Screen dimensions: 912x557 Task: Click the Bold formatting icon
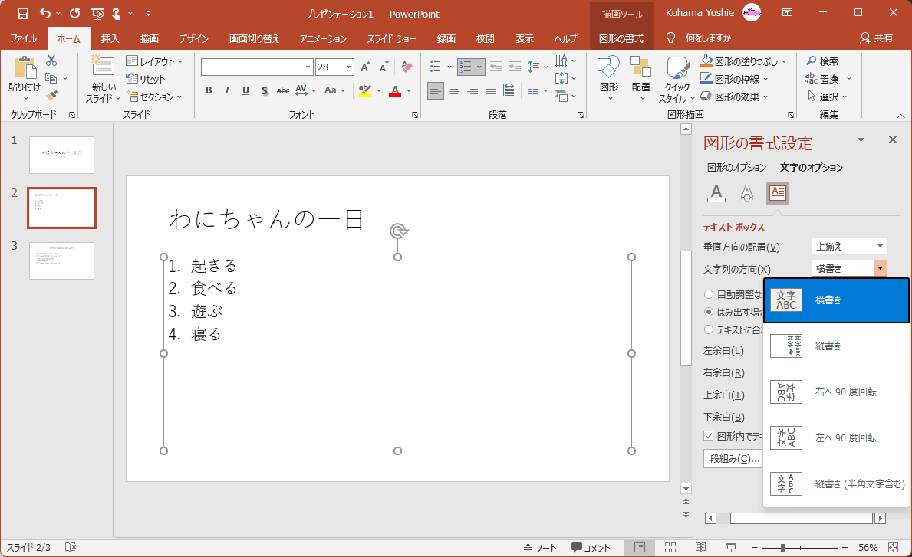209,90
